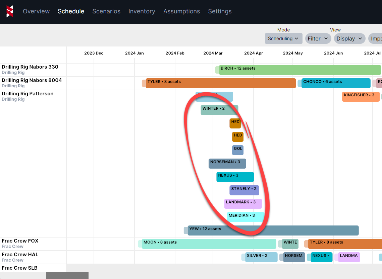Select the orange TYLER 8 assets drilling bar

(x=220, y=83)
